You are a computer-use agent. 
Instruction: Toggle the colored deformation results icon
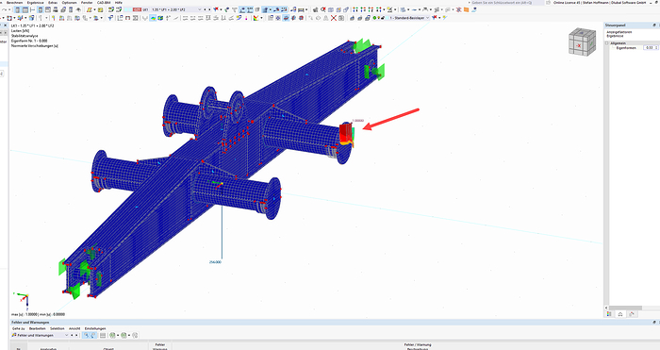tap(153, 18)
